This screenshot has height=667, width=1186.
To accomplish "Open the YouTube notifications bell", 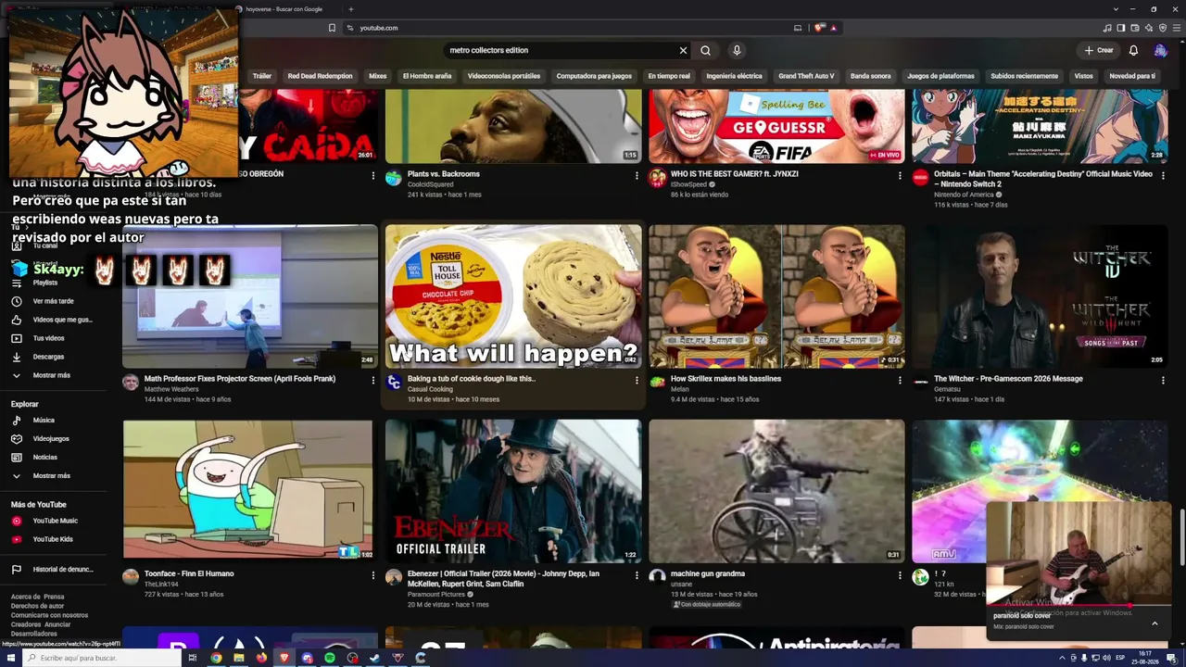I will click(1133, 50).
